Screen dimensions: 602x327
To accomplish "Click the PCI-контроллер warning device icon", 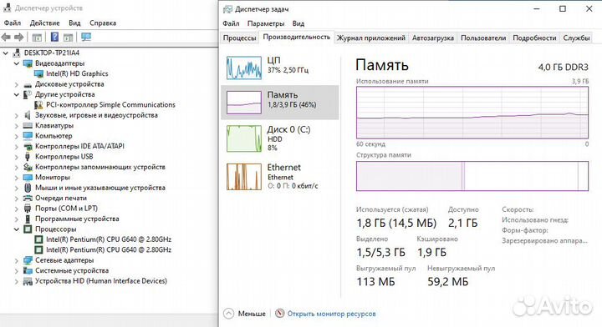I will [38, 104].
